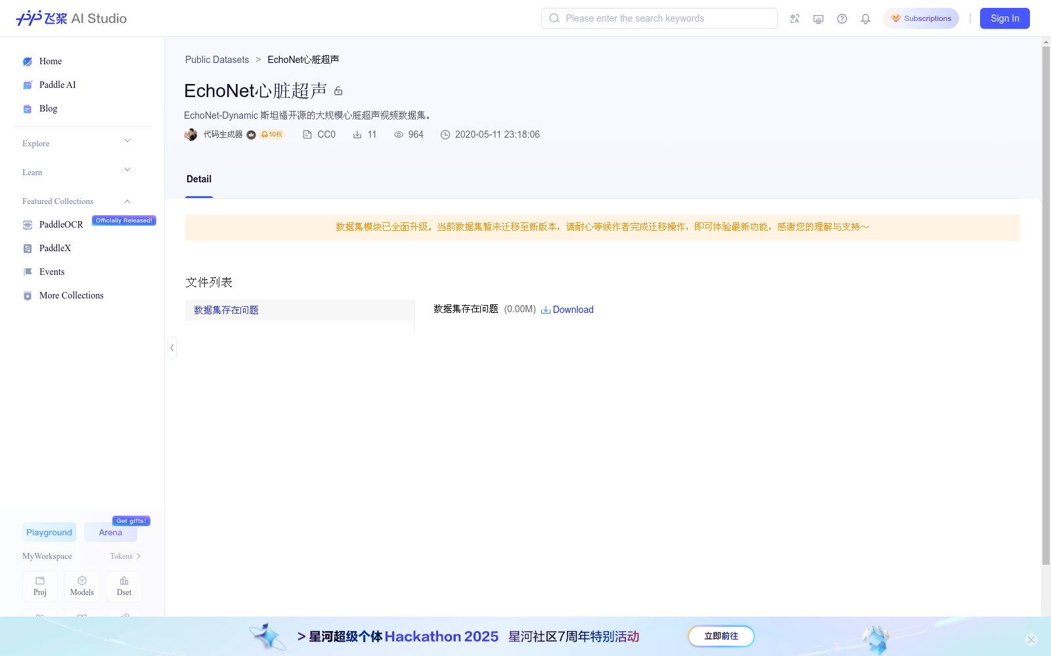Open Events menu item
1051x656 pixels.
52,272
